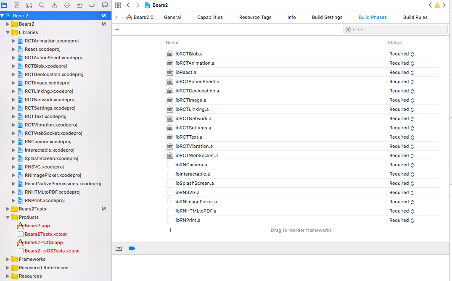452x281 pixels.
Task: Select the Breakpoint navigator flag icon
Action: click(92, 5)
